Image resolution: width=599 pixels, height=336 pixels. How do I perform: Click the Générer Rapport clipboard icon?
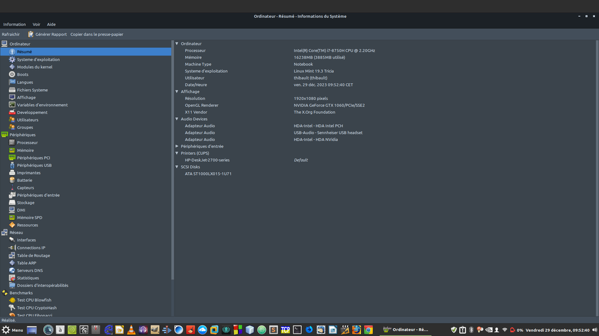coord(31,34)
